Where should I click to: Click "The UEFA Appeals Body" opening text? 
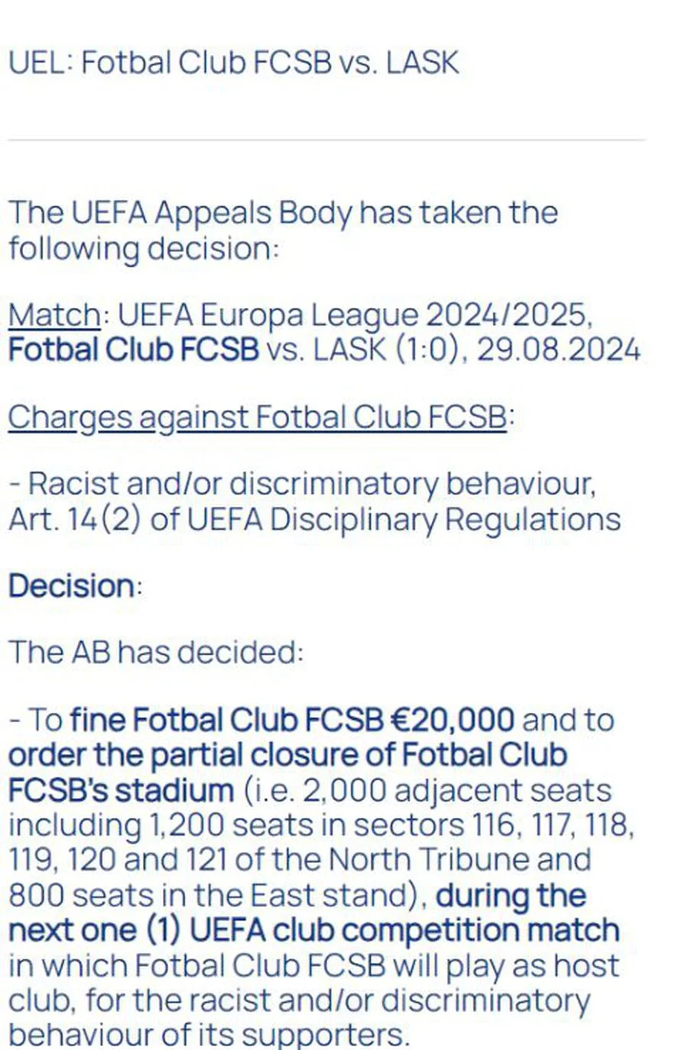click(180, 212)
